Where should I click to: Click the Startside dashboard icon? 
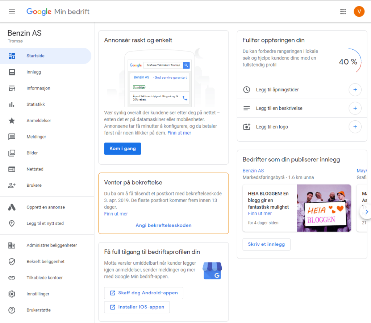(12, 56)
